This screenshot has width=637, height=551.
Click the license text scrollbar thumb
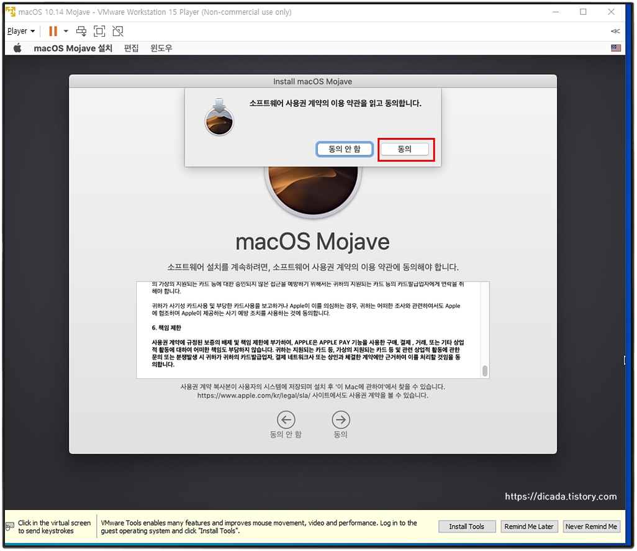point(485,371)
